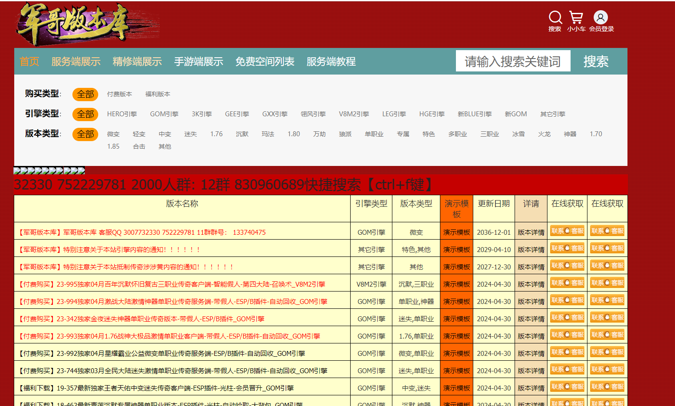Open 演示模板 for the V8M2引擎 row

[456, 284]
